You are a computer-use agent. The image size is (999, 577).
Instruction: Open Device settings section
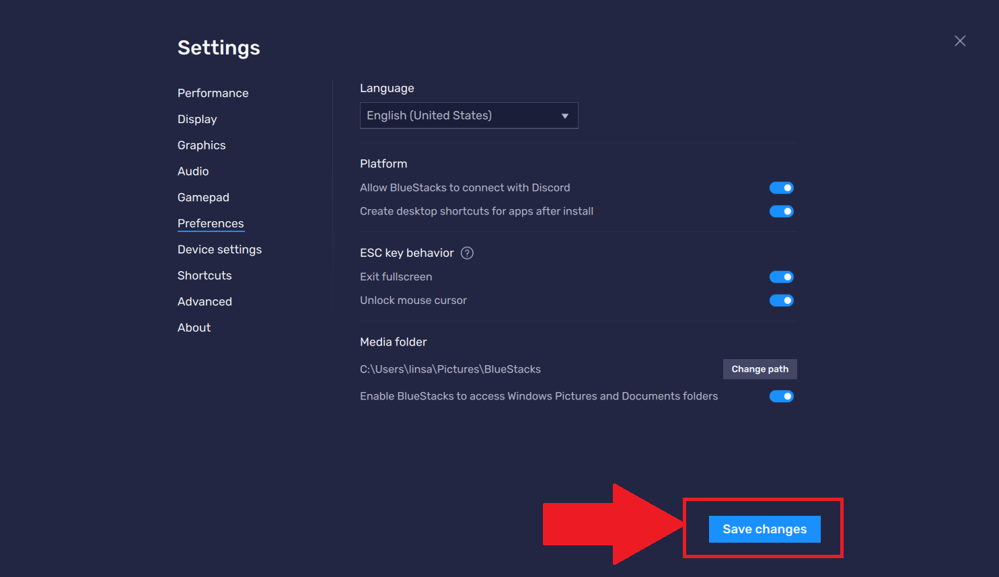219,249
